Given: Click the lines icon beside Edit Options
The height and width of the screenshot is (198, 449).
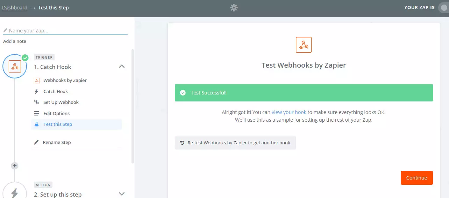Looking at the screenshot, I should pos(36,113).
